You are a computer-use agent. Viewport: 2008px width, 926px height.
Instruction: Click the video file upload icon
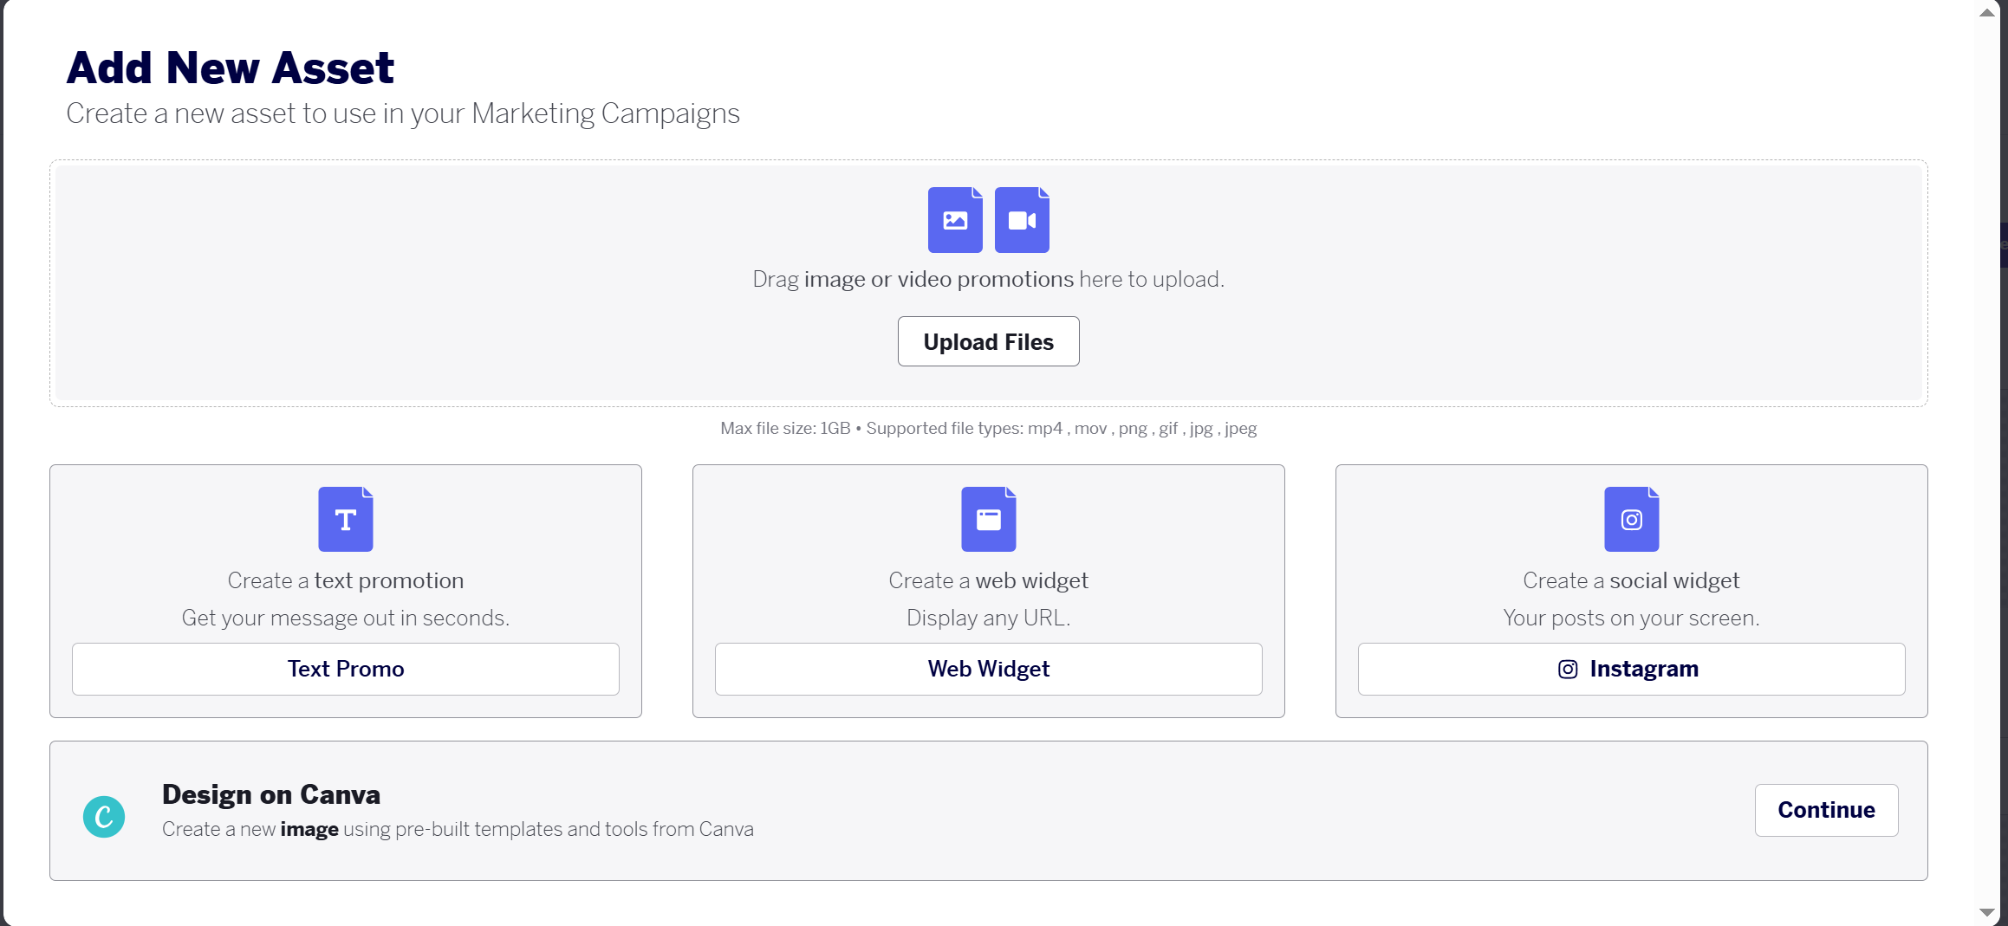(x=1022, y=220)
